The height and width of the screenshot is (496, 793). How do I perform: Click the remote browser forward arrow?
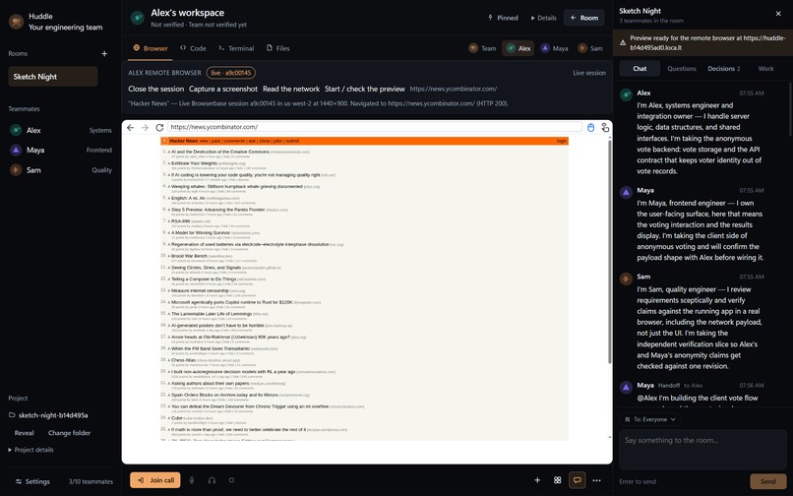tap(145, 128)
